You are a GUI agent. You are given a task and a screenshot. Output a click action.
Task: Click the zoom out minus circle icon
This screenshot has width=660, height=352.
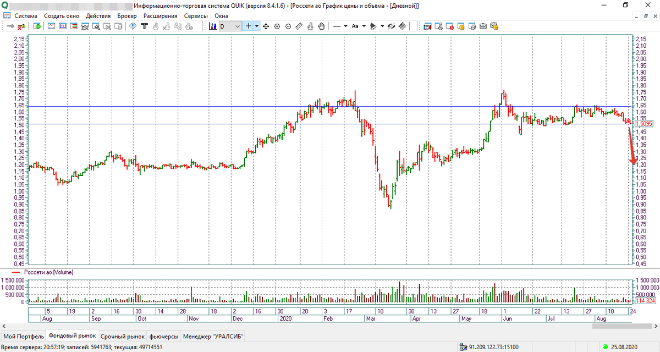tap(288, 26)
